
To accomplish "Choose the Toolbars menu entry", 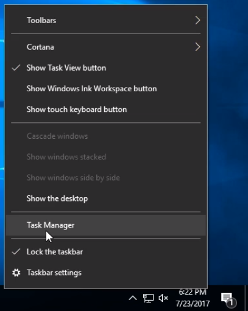I will point(106,20).
